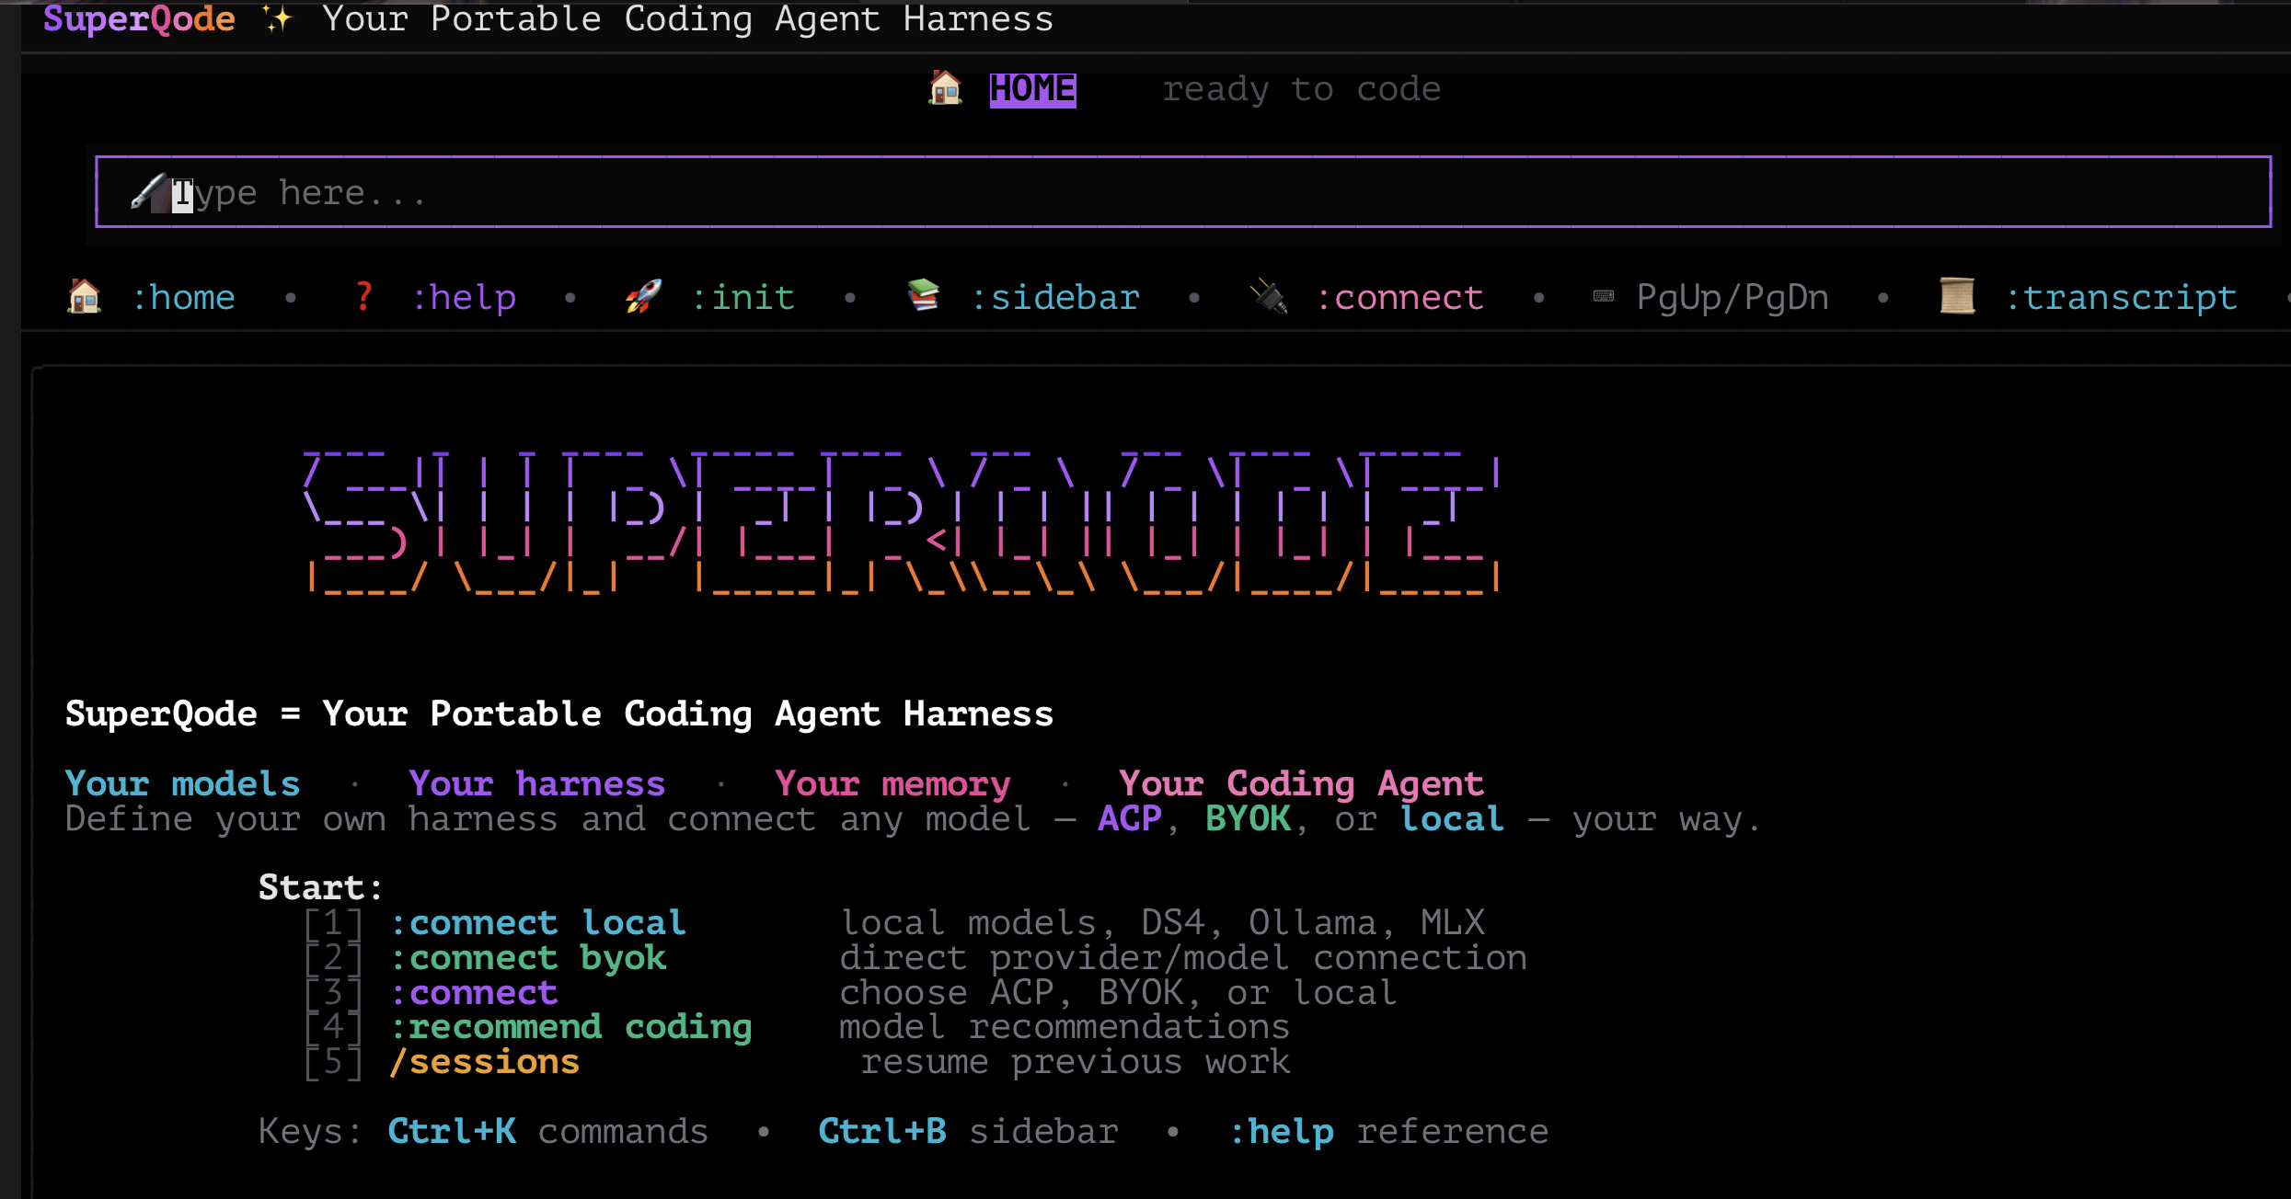This screenshot has height=1199, width=2291.
Task: Click the plug icon next to :connect
Action: pos(1269,296)
